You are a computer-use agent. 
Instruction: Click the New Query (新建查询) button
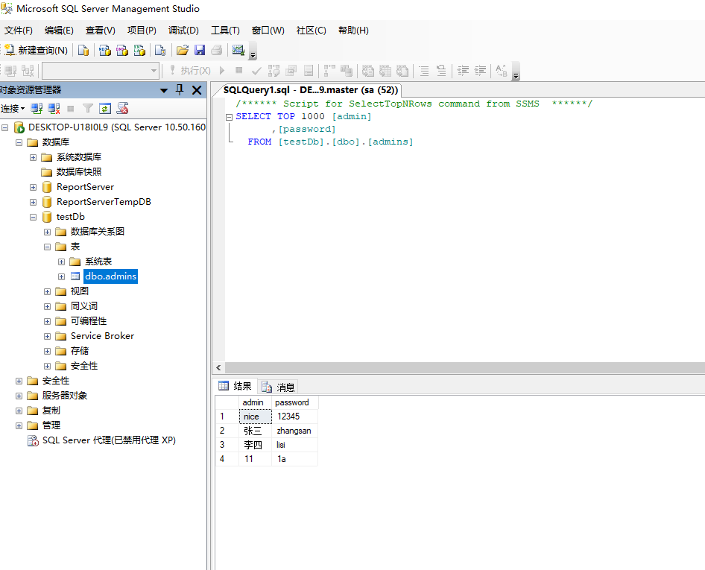36,50
